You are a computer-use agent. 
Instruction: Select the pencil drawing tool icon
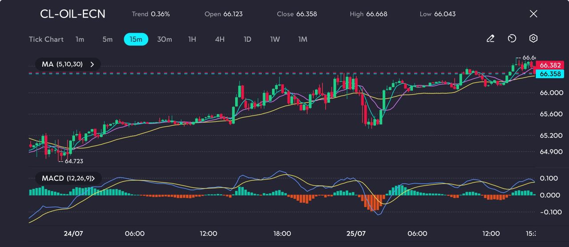[490, 39]
